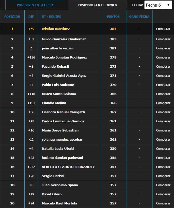Click the 383 points value

point(113,39)
